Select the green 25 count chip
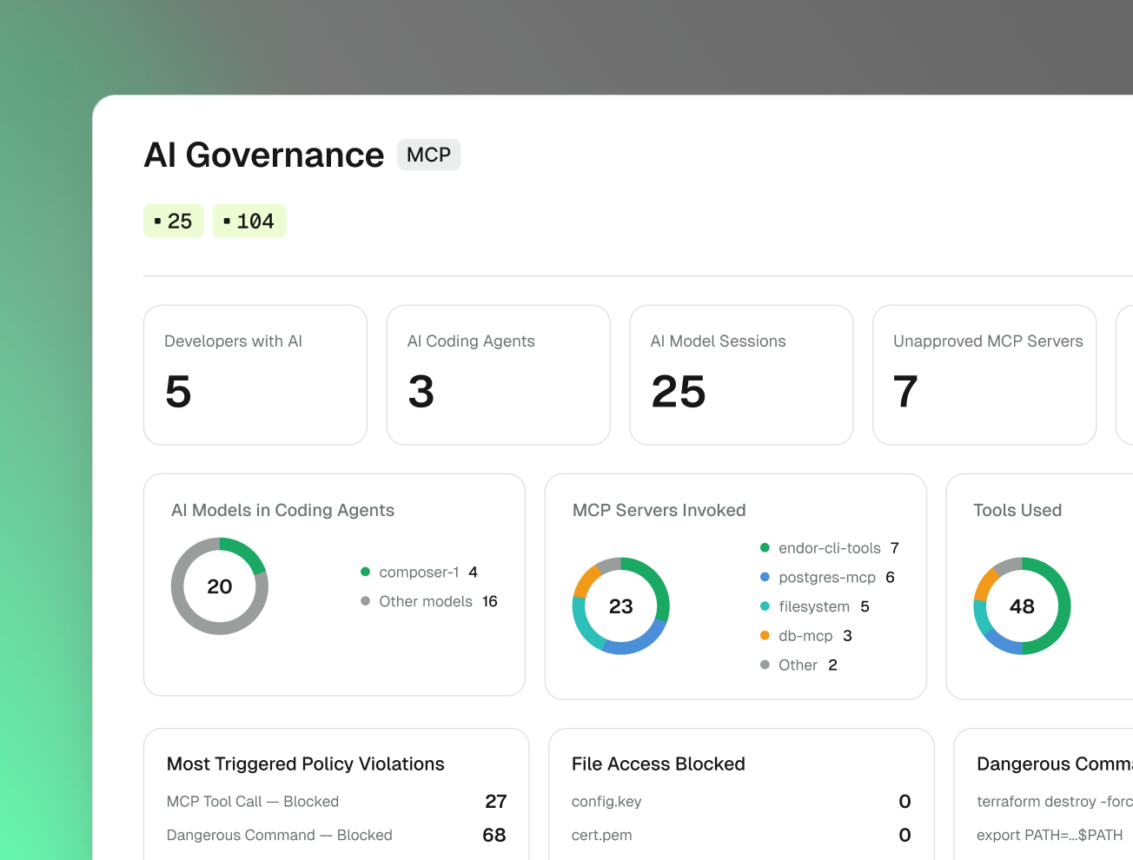This screenshot has height=860, width=1133. pos(174,222)
